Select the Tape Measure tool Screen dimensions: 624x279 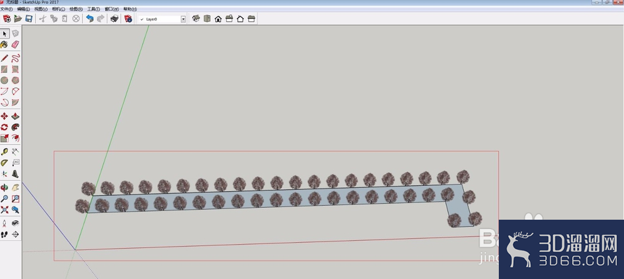[4, 152]
